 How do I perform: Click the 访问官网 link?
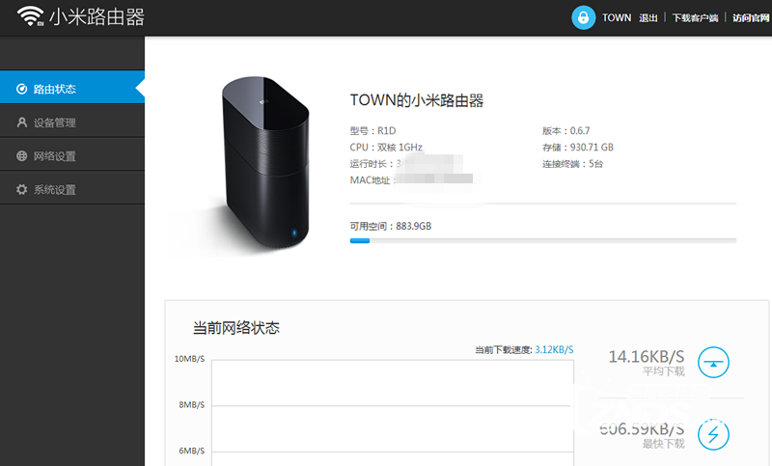click(751, 18)
